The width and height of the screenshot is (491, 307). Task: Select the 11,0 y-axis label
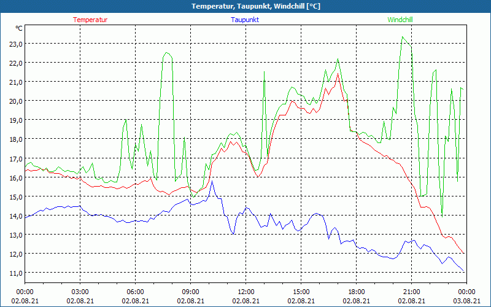click(15, 273)
